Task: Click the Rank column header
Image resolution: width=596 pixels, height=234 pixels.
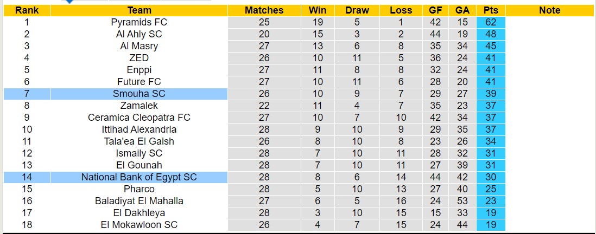Action: point(26,10)
